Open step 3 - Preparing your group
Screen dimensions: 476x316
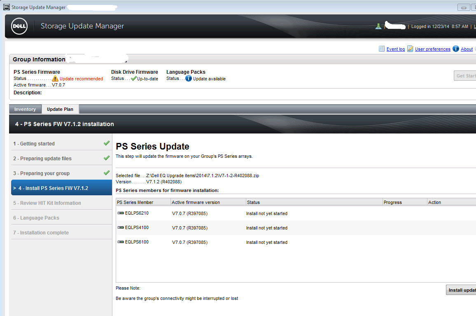tap(61, 173)
